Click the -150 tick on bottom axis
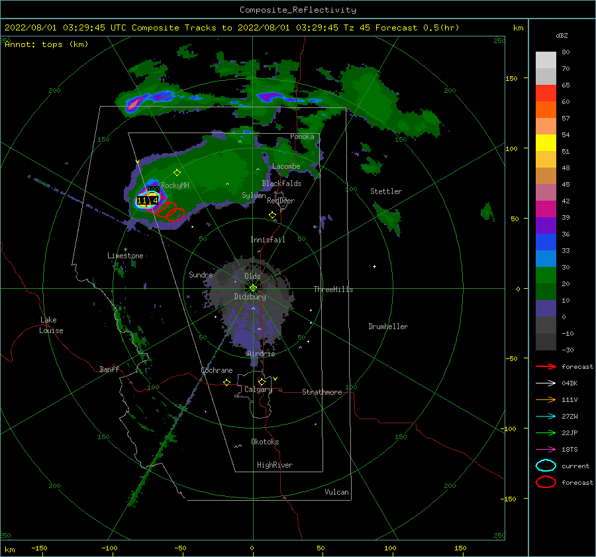 (x=39, y=548)
